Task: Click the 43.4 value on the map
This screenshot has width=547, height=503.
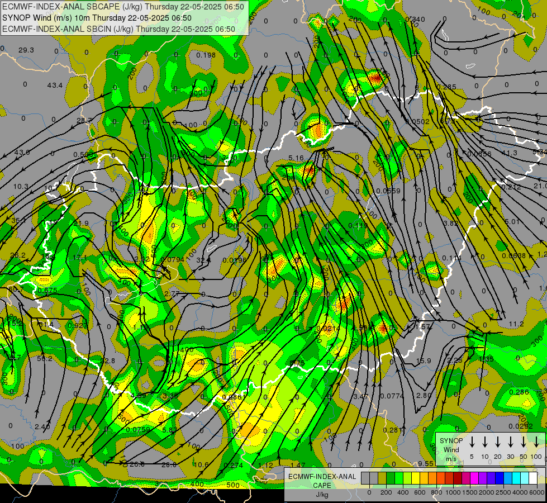Action: 55,85
